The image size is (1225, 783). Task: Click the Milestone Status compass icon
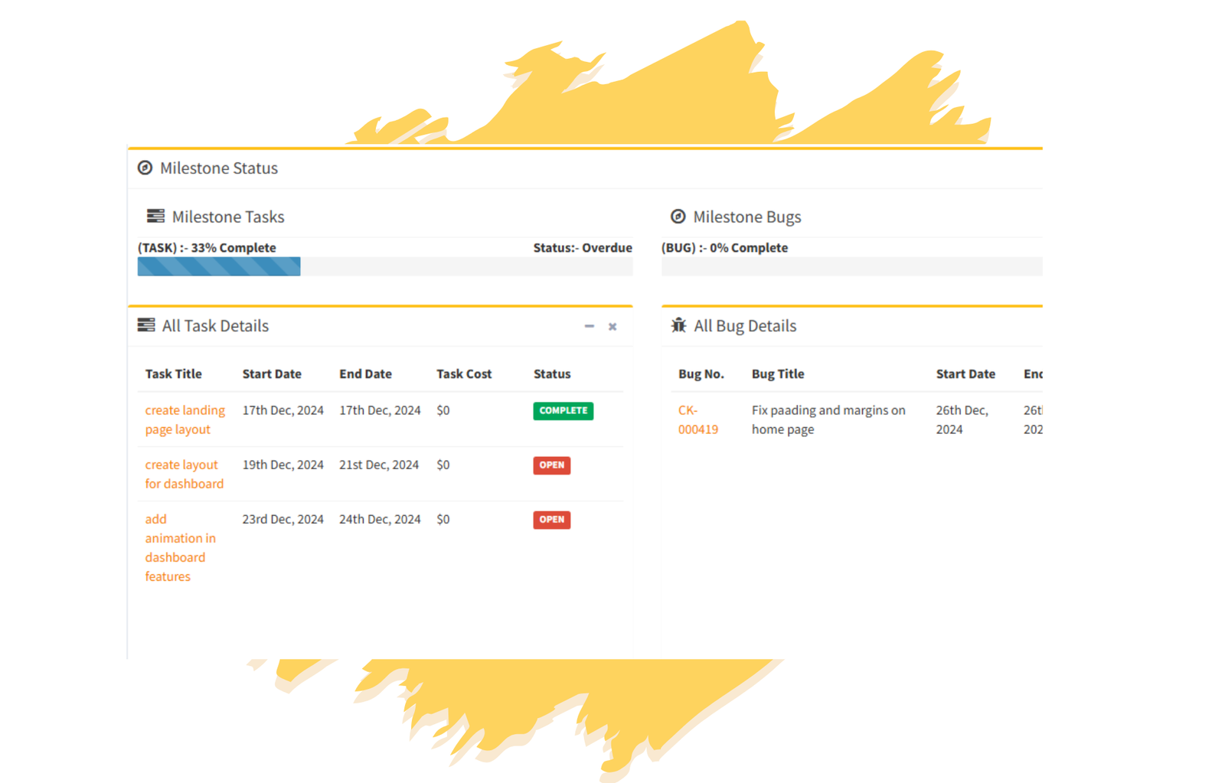coord(145,168)
